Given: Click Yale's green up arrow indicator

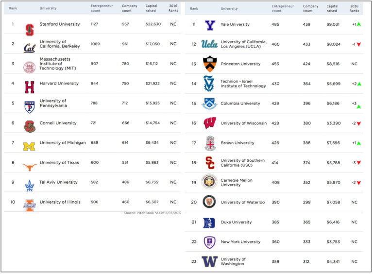Looking at the screenshot, I should click(359, 24).
